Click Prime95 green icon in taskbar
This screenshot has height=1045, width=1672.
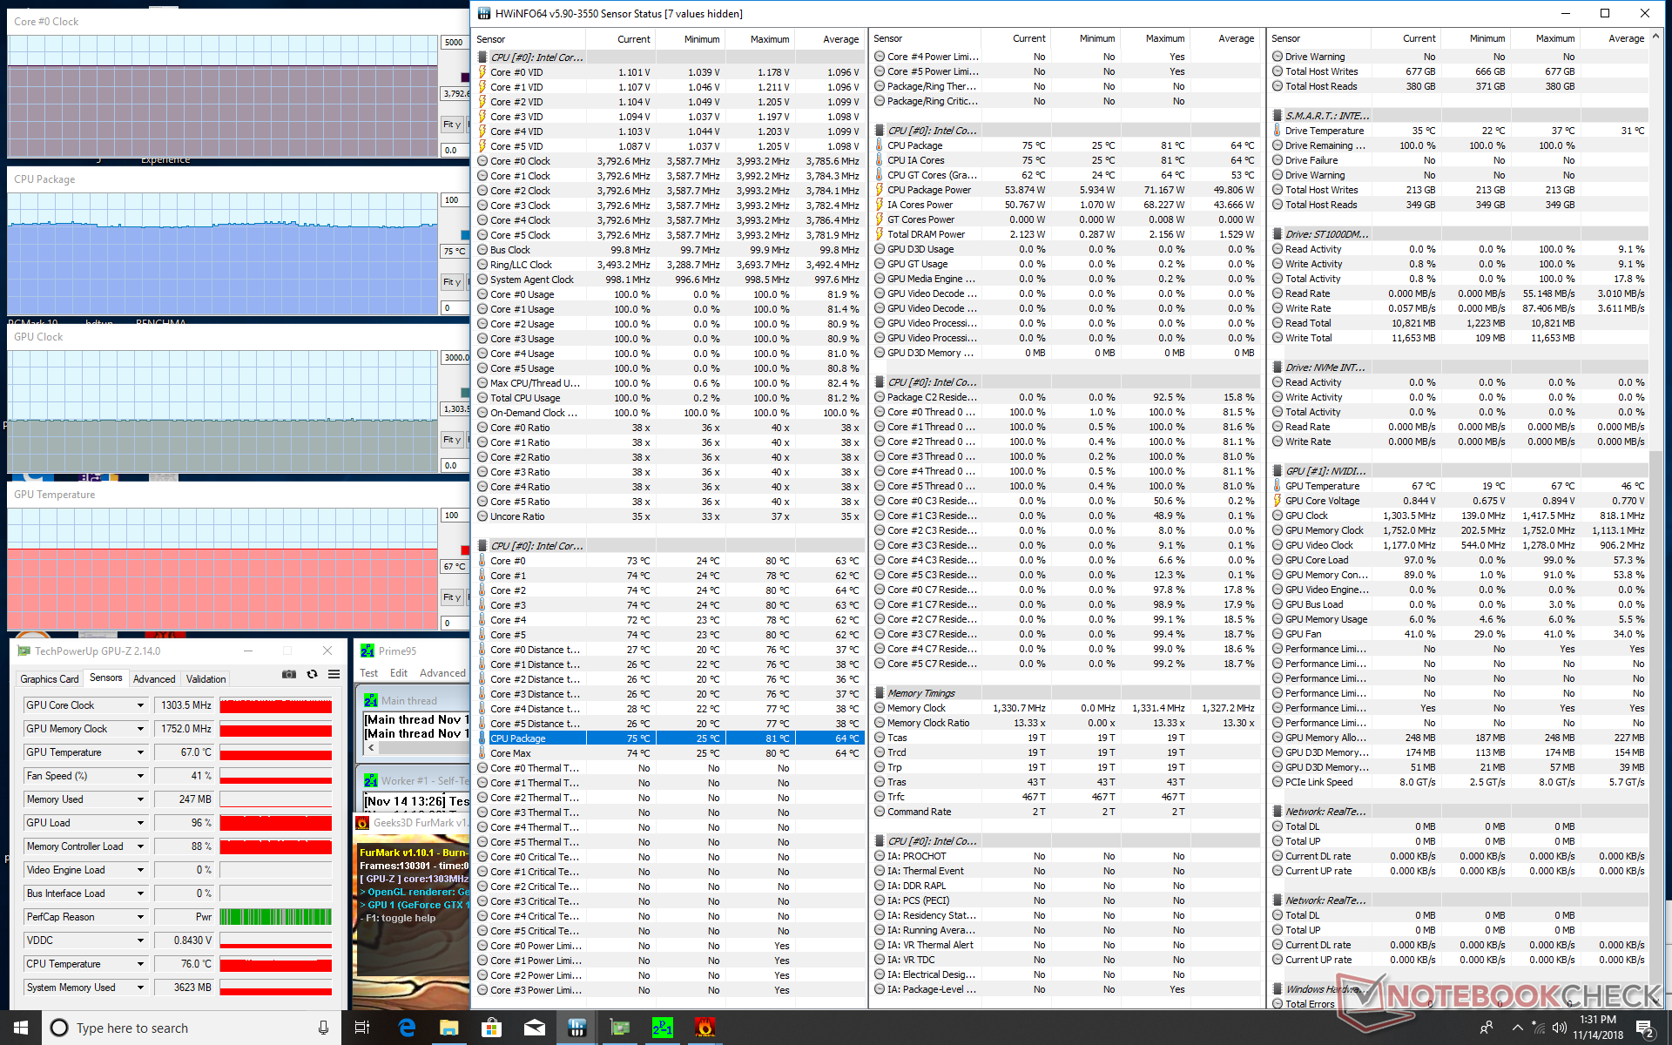point(662,1028)
